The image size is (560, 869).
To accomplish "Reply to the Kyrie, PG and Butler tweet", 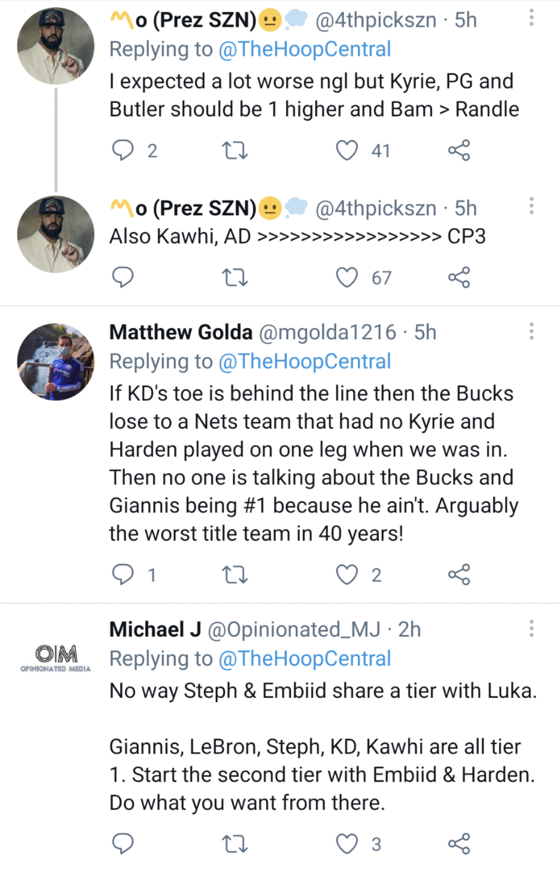I will click(x=123, y=151).
